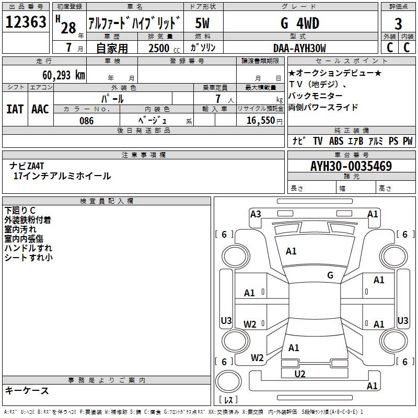Click the A3 mark on the car diagram
Image resolution: width=418 pixels, height=418 pixels.
(x=256, y=214)
